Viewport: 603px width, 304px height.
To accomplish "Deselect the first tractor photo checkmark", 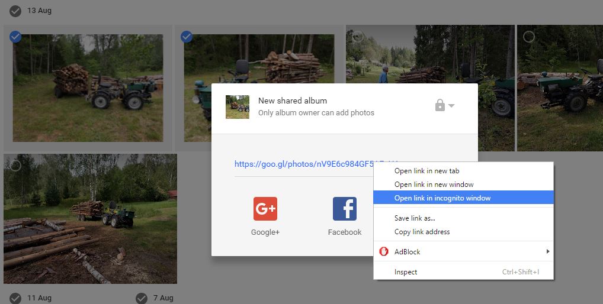I will point(15,37).
